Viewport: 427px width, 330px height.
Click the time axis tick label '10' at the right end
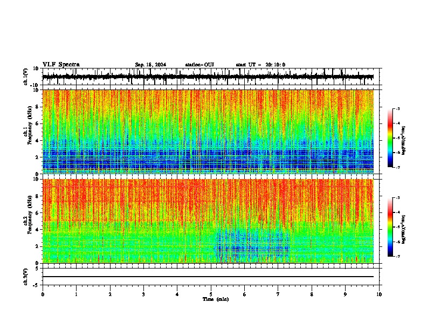click(379, 294)
